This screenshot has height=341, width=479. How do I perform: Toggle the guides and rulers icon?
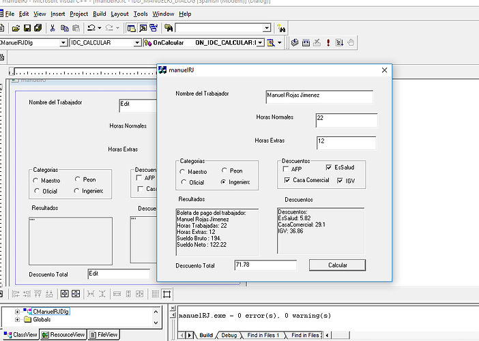(x=166, y=294)
